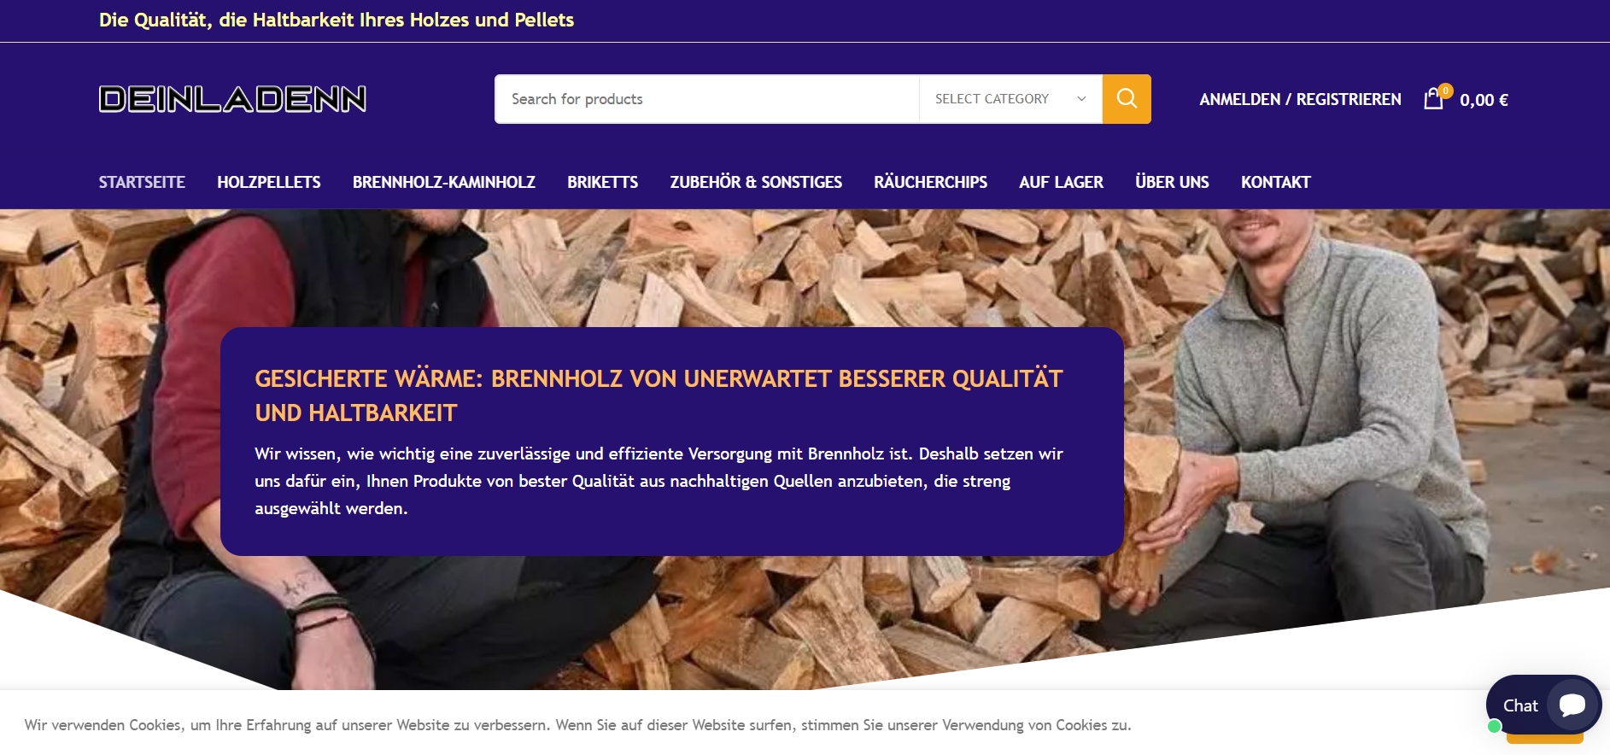
Task: Open Zubehör & Sonstiges menu
Action: point(756,182)
